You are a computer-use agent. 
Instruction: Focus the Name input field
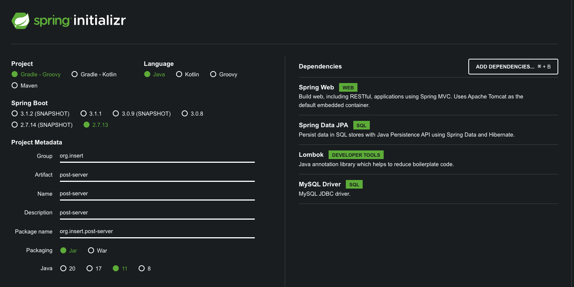pos(157,194)
